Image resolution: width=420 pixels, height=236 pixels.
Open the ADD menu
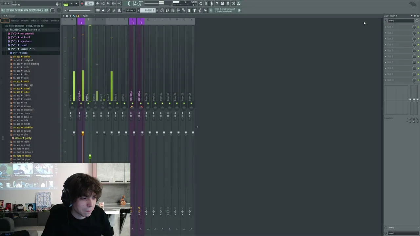point(12,10)
